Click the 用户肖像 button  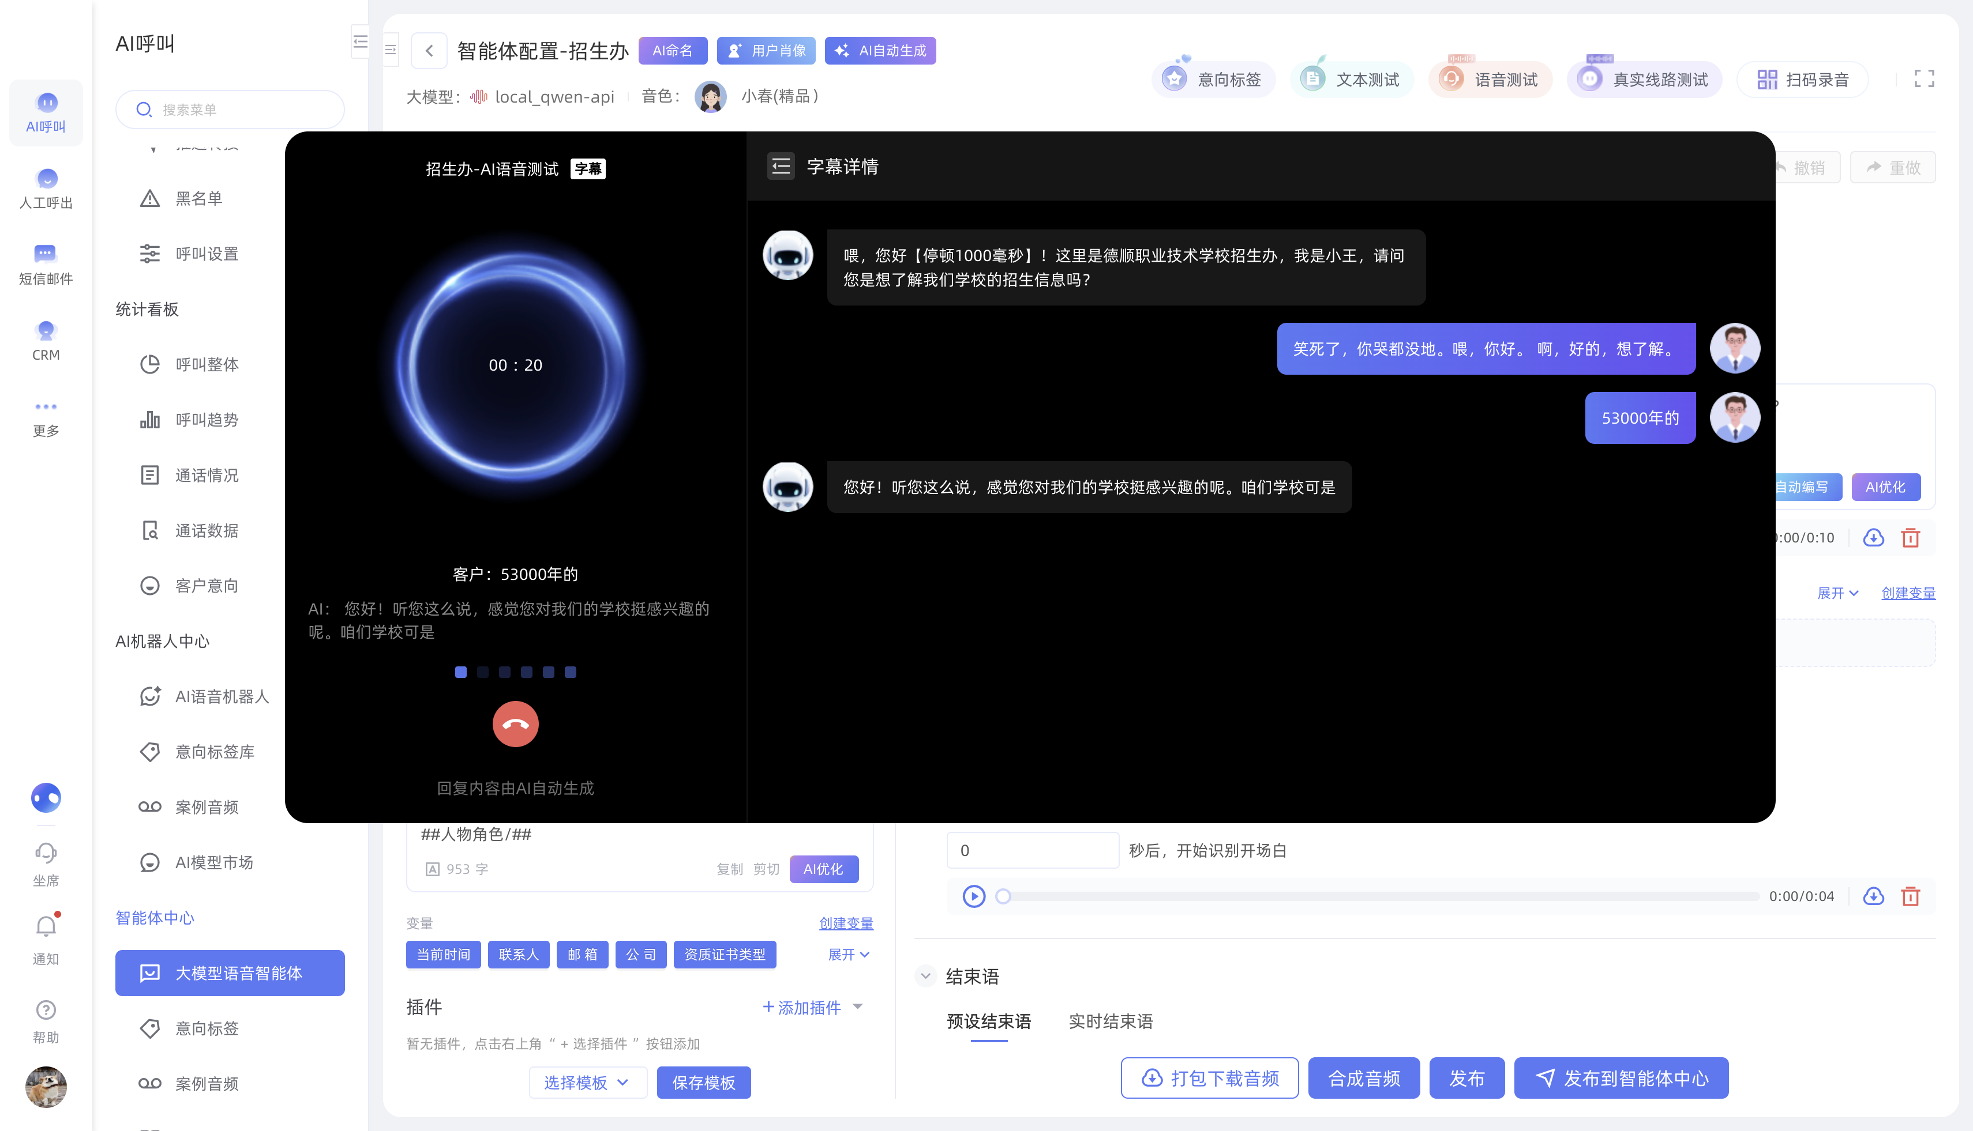[x=766, y=51]
